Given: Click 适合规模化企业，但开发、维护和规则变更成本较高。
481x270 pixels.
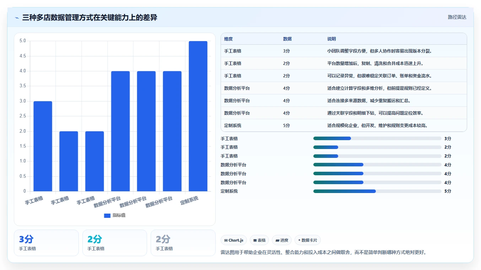Looking at the screenshot, I should point(377,126).
